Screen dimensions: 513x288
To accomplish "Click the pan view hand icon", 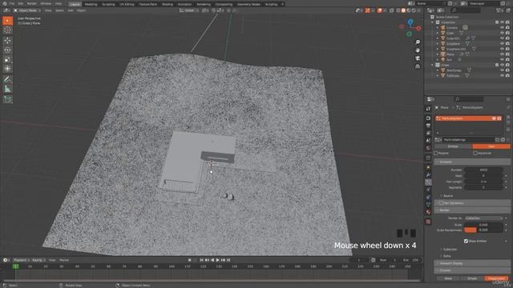I will pos(418,50).
